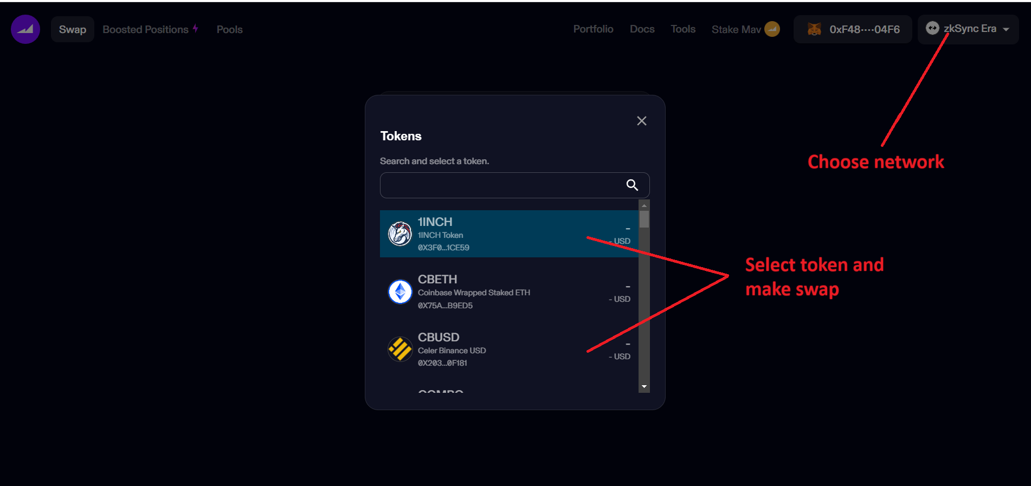The image size is (1031, 486).
Task: Select the CBETH token name
Action: [437, 279]
